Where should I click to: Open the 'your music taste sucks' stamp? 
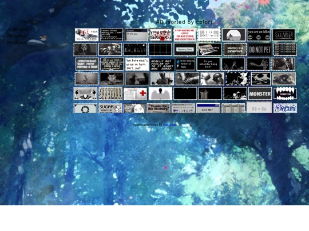coord(161,35)
